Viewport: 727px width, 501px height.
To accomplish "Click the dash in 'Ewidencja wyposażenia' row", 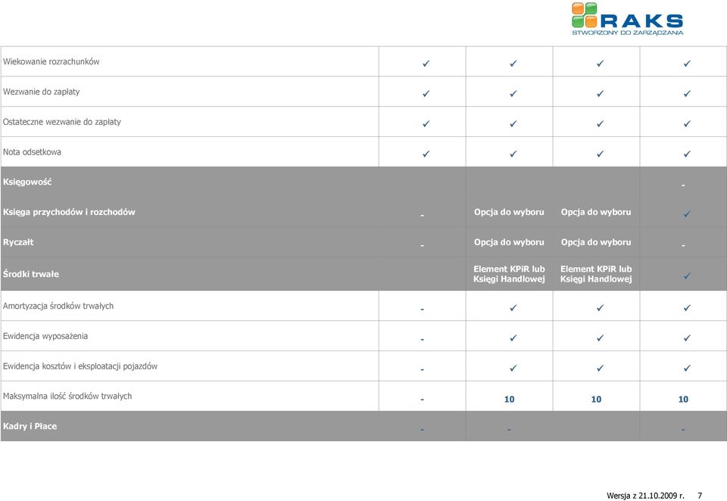I will point(422,339).
